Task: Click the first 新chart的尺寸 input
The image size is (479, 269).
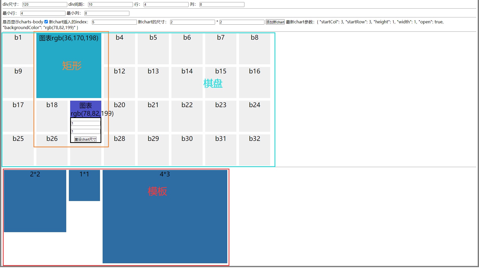Action: pos(192,22)
